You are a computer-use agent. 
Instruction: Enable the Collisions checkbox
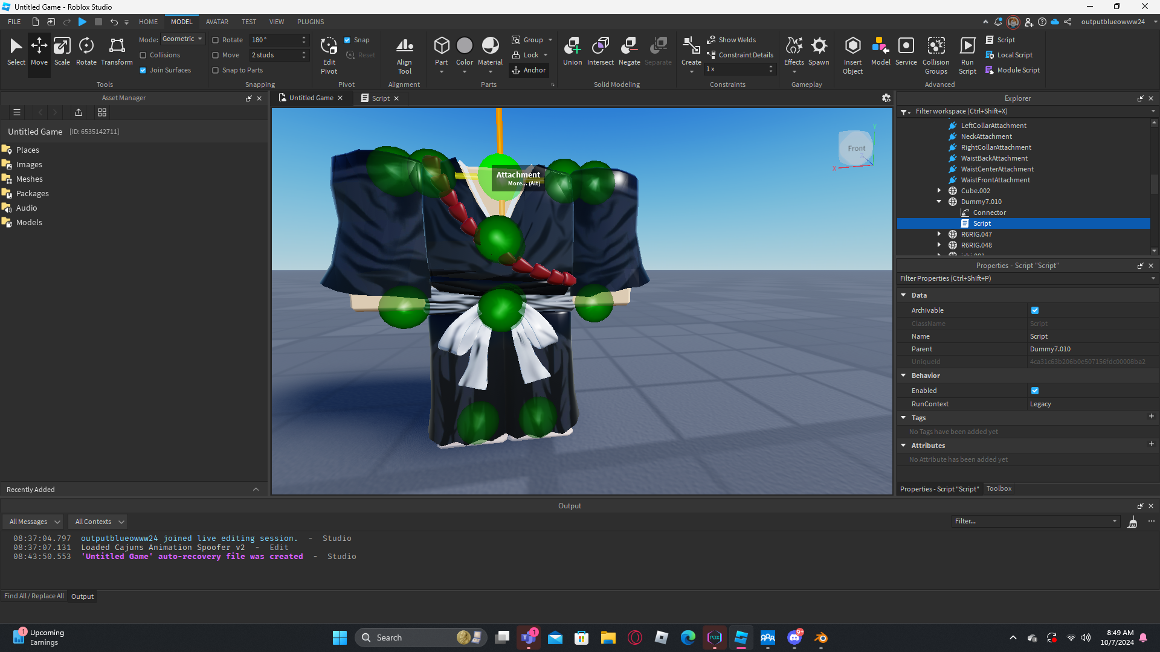[143, 55]
